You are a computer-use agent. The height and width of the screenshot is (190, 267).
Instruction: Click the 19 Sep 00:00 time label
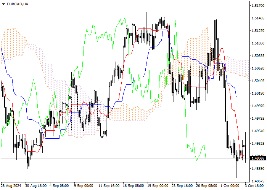click(x=158, y=186)
